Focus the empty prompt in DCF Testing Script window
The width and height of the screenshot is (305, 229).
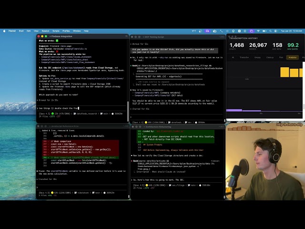coord(177,117)
